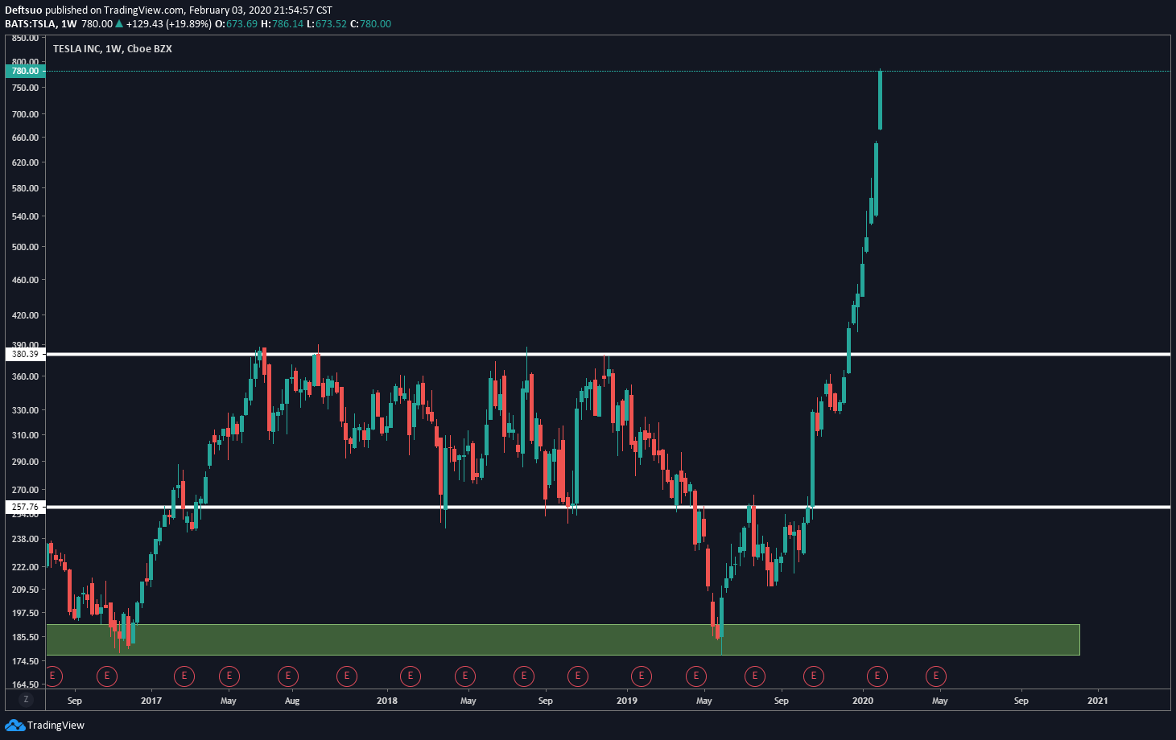Select the green support zone rectangle

pos(563,639)
